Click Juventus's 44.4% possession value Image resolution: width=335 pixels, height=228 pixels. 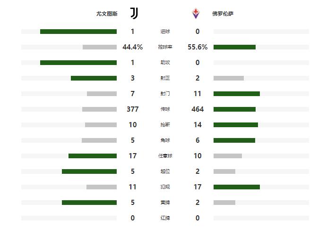click(133, 47)
